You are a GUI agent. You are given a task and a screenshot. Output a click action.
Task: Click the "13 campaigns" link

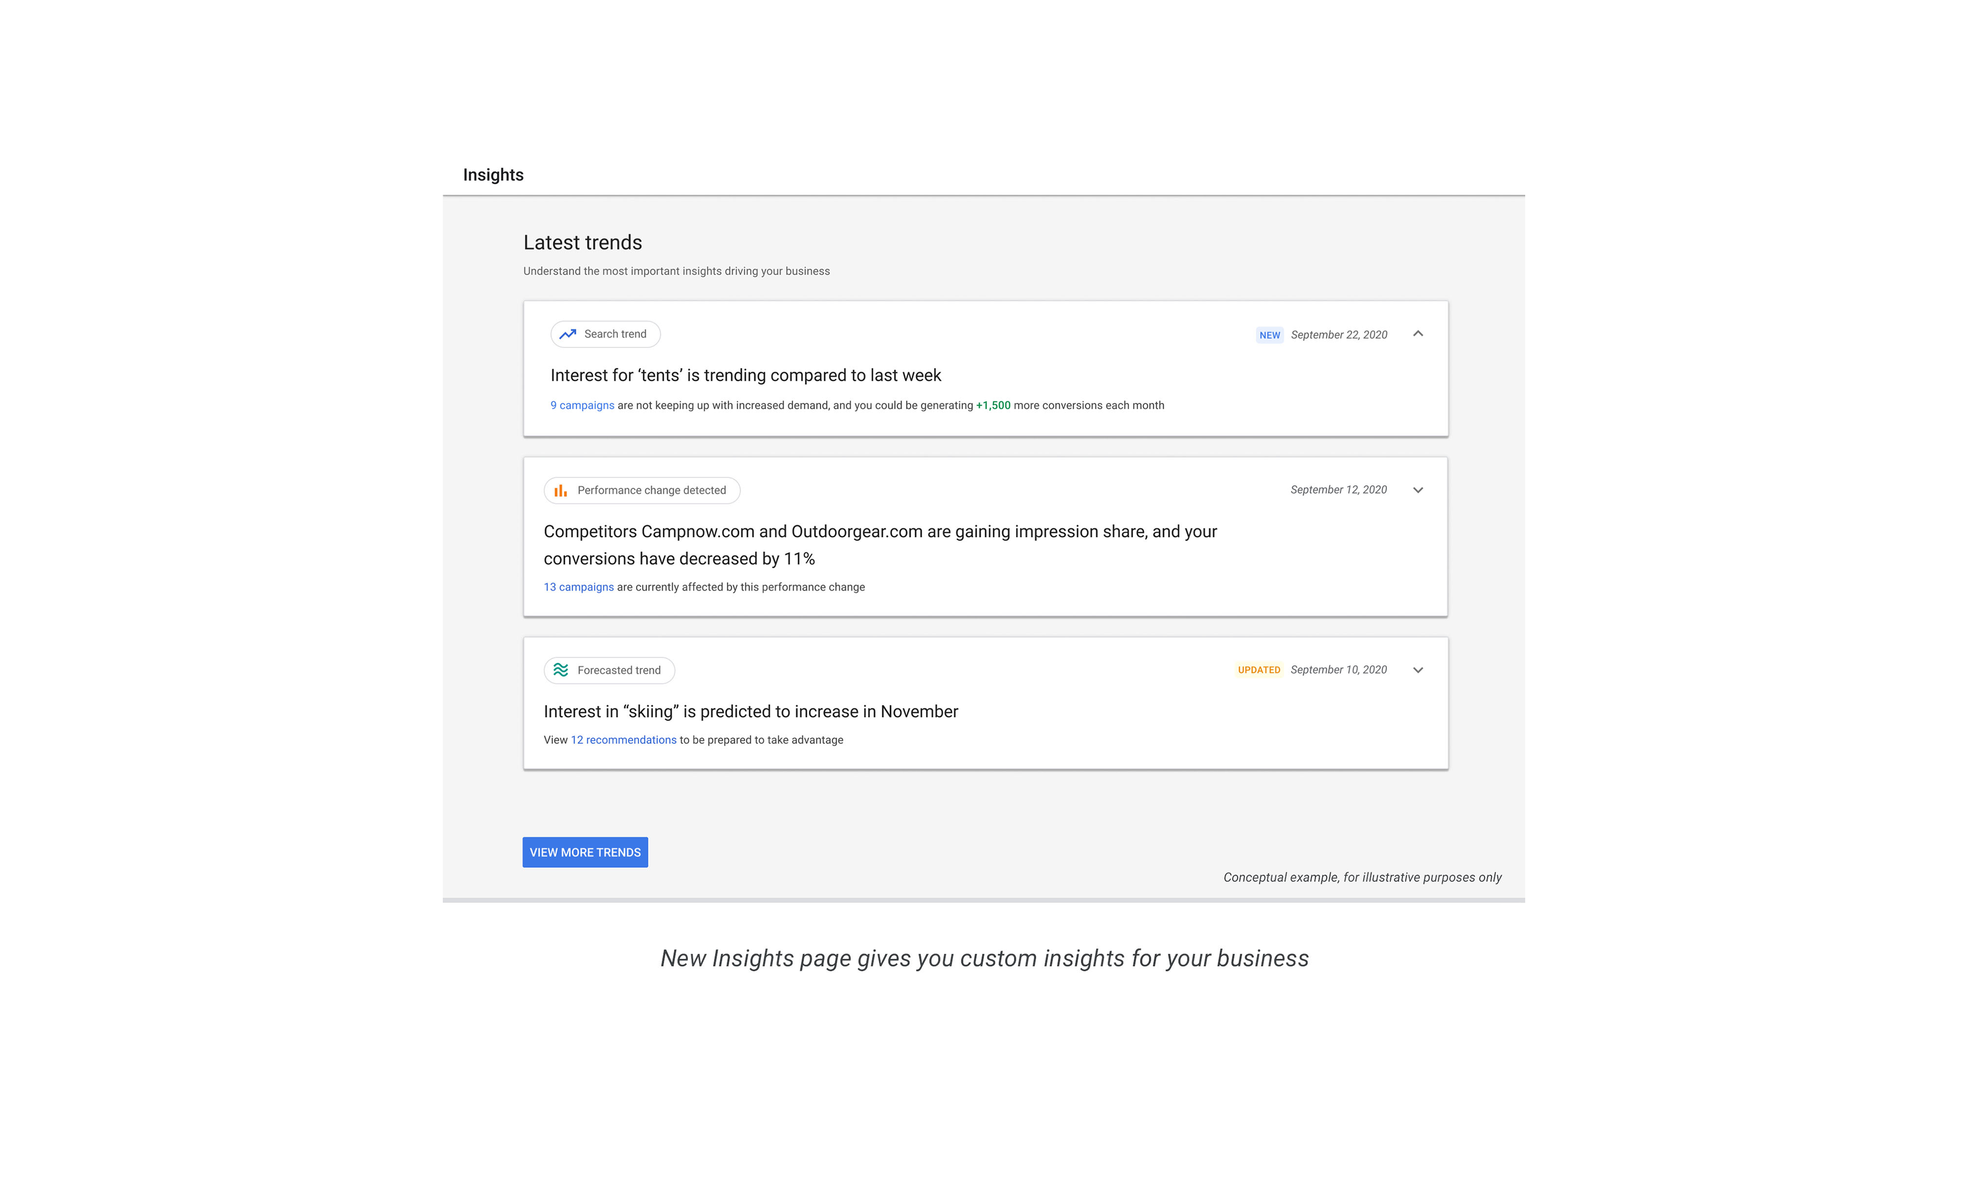click(x=578, y=587)
